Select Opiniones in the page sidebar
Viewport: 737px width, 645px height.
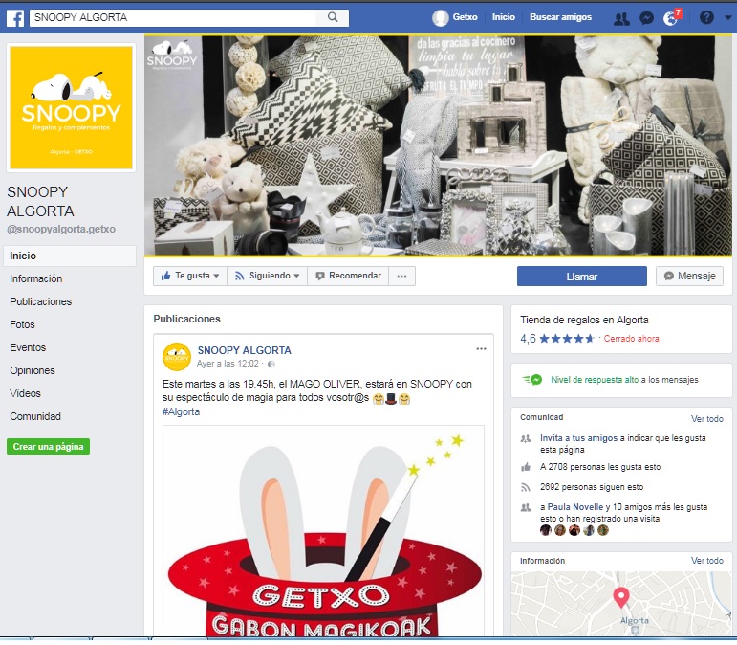click(x=32, y=370)
